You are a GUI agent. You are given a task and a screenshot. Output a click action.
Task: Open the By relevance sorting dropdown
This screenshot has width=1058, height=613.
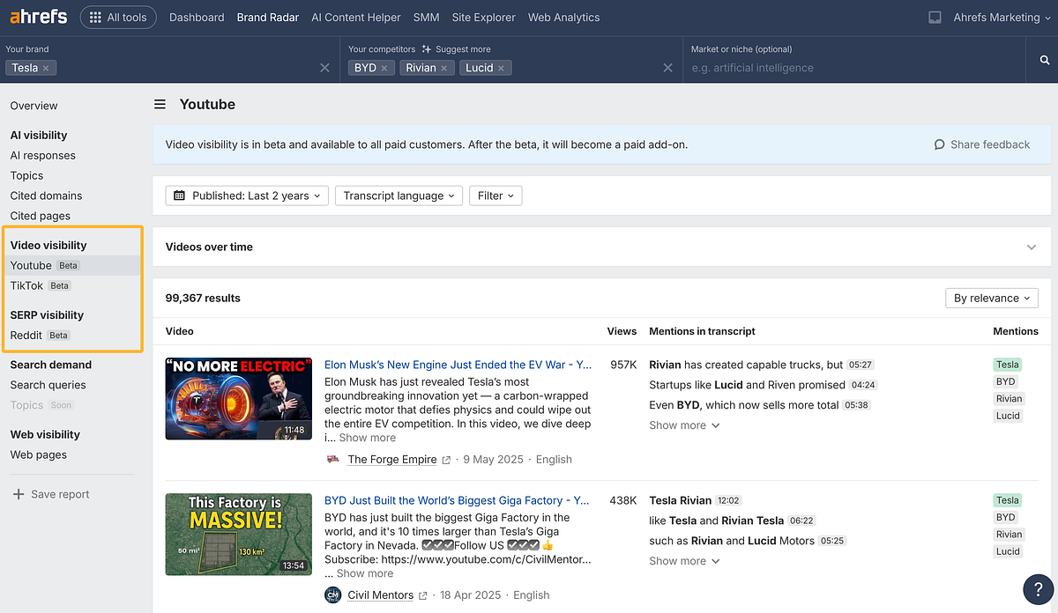(x=991, y=298)
